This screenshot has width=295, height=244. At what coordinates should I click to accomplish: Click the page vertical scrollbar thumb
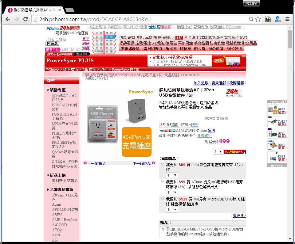click(290, 39)
